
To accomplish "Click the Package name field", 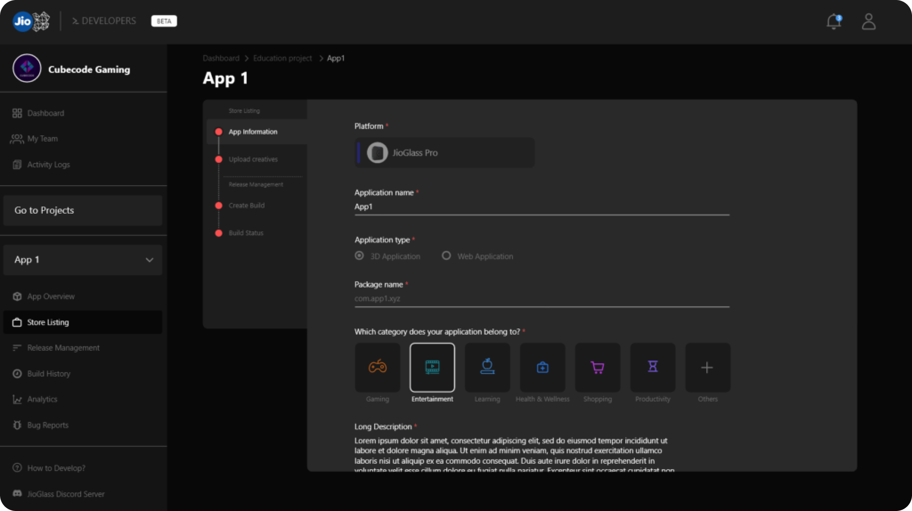I will coord(542,299).
